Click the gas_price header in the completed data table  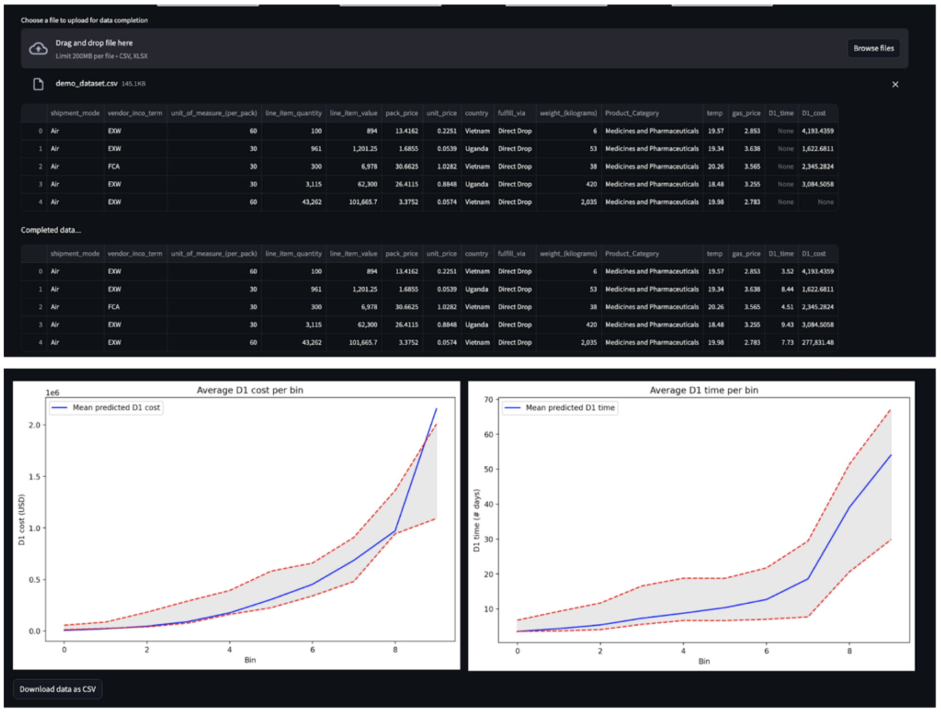point(746,254)
